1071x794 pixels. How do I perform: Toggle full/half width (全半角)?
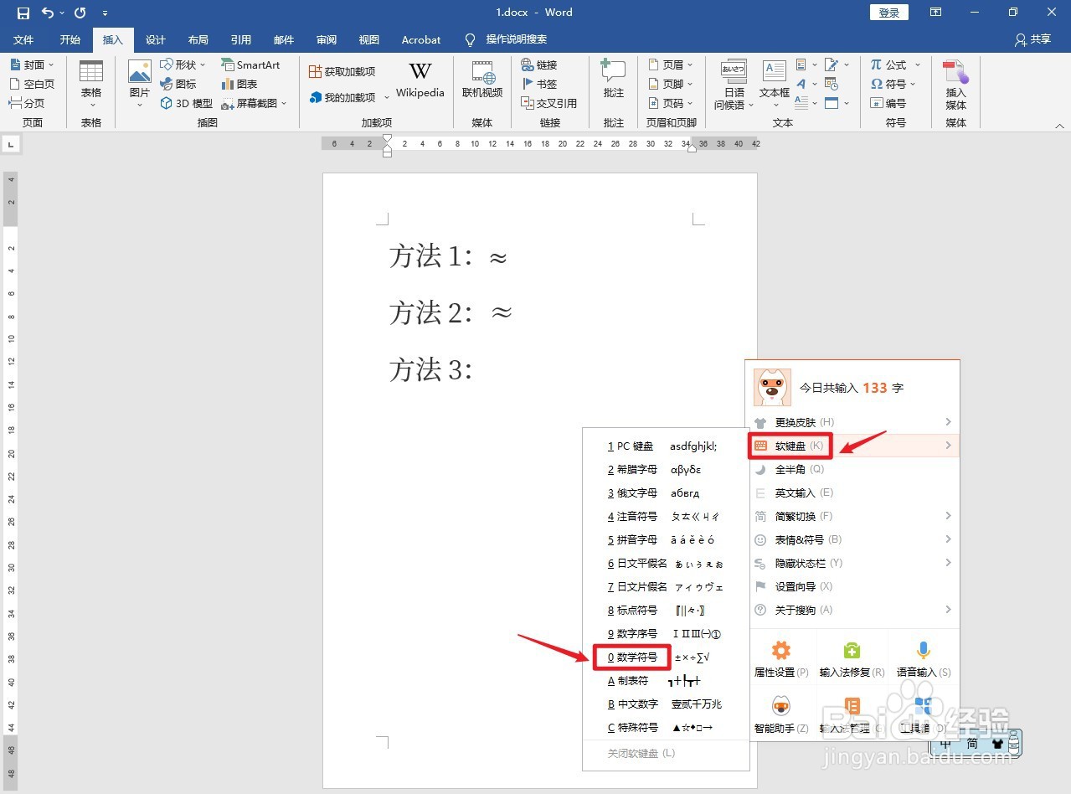[852, 470]
